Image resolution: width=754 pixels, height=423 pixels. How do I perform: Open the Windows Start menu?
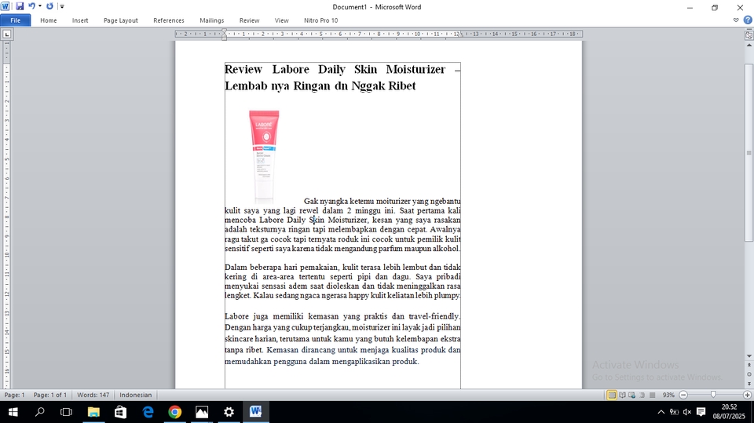pos(13,412)
